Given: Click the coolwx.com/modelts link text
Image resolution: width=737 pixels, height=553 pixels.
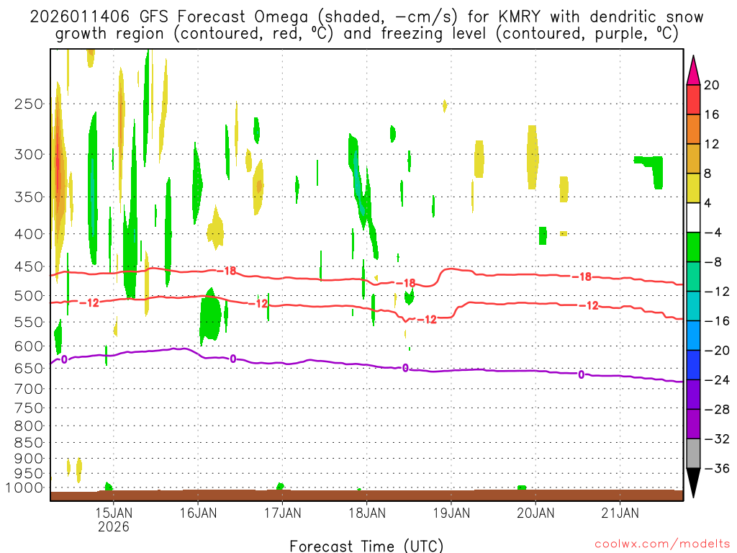Looking at the screenshot, I should [662, 544].
